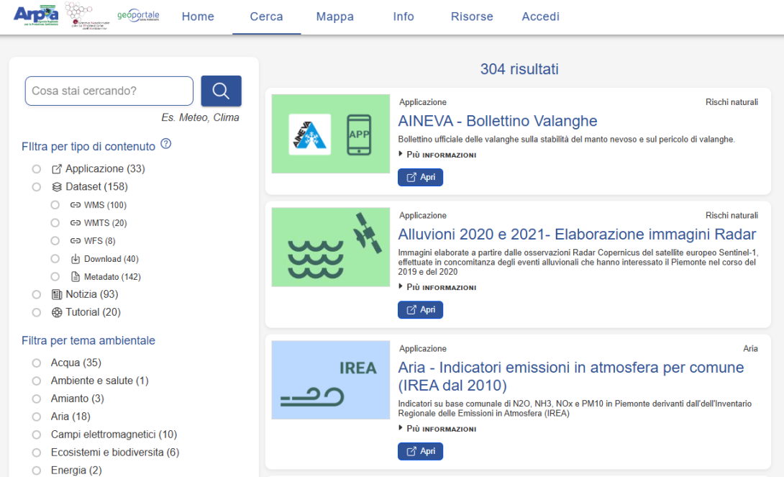Click the IREA wind thumbnail

tap(330, 380)
